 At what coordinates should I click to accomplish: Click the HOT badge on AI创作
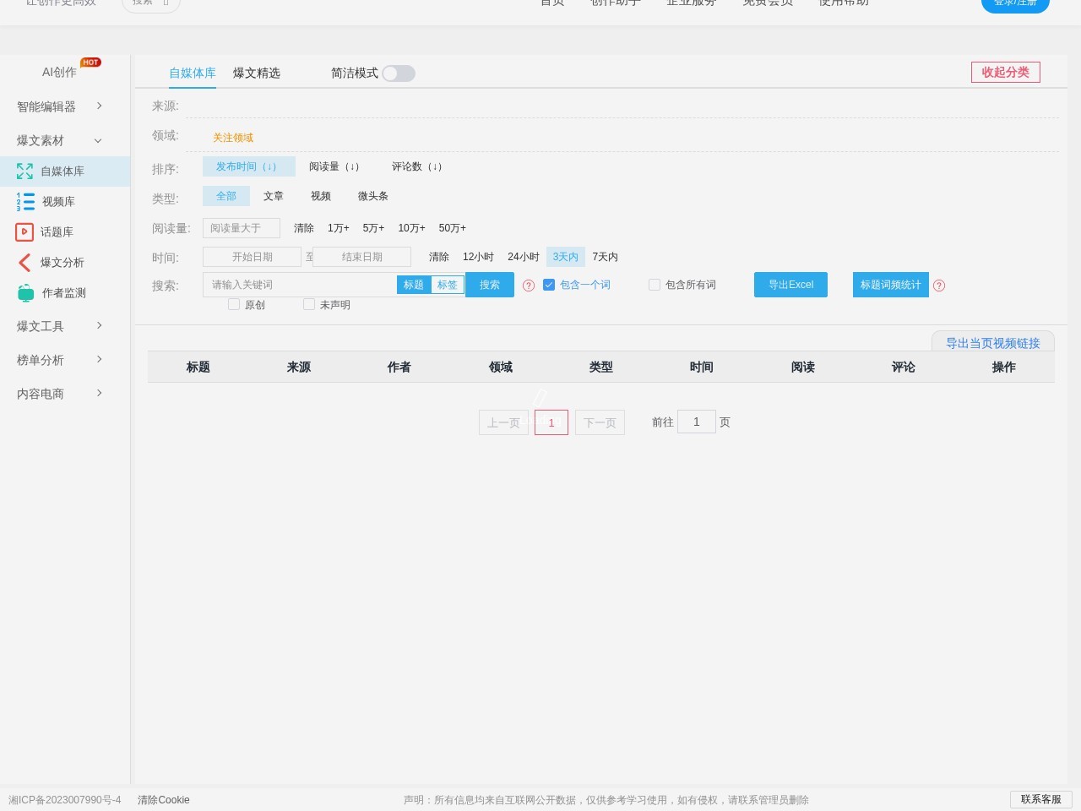[90, 62]
